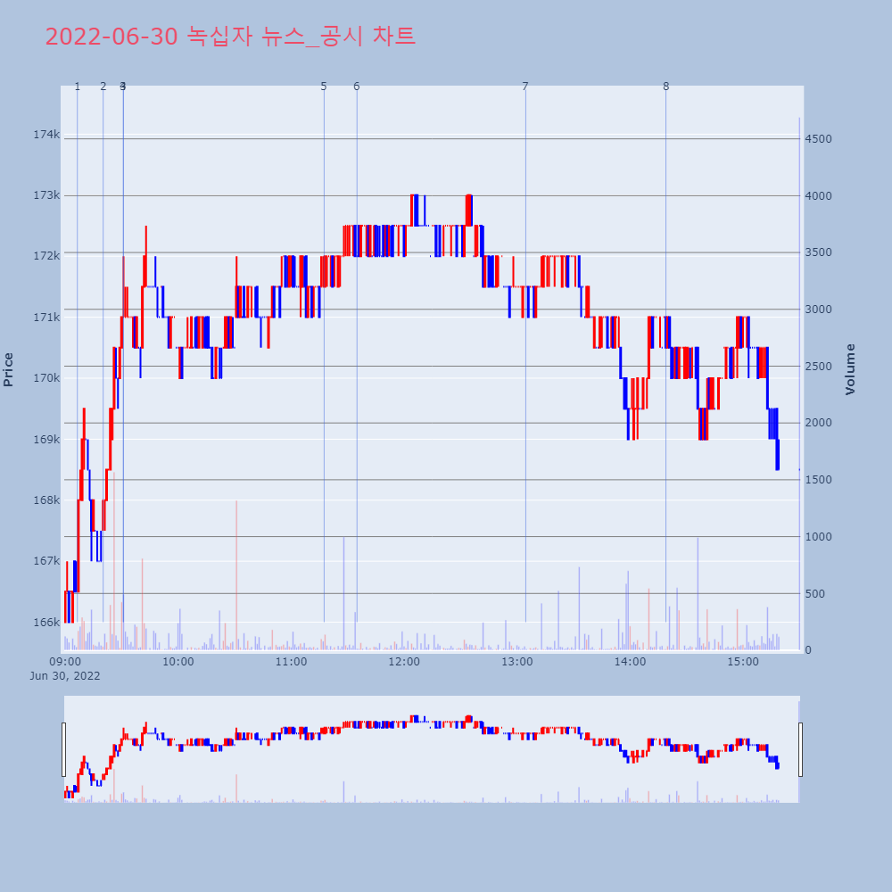Screen dimensions: 892x892
Task: Click the 'Price' axis title
Action: coord(8,370)
